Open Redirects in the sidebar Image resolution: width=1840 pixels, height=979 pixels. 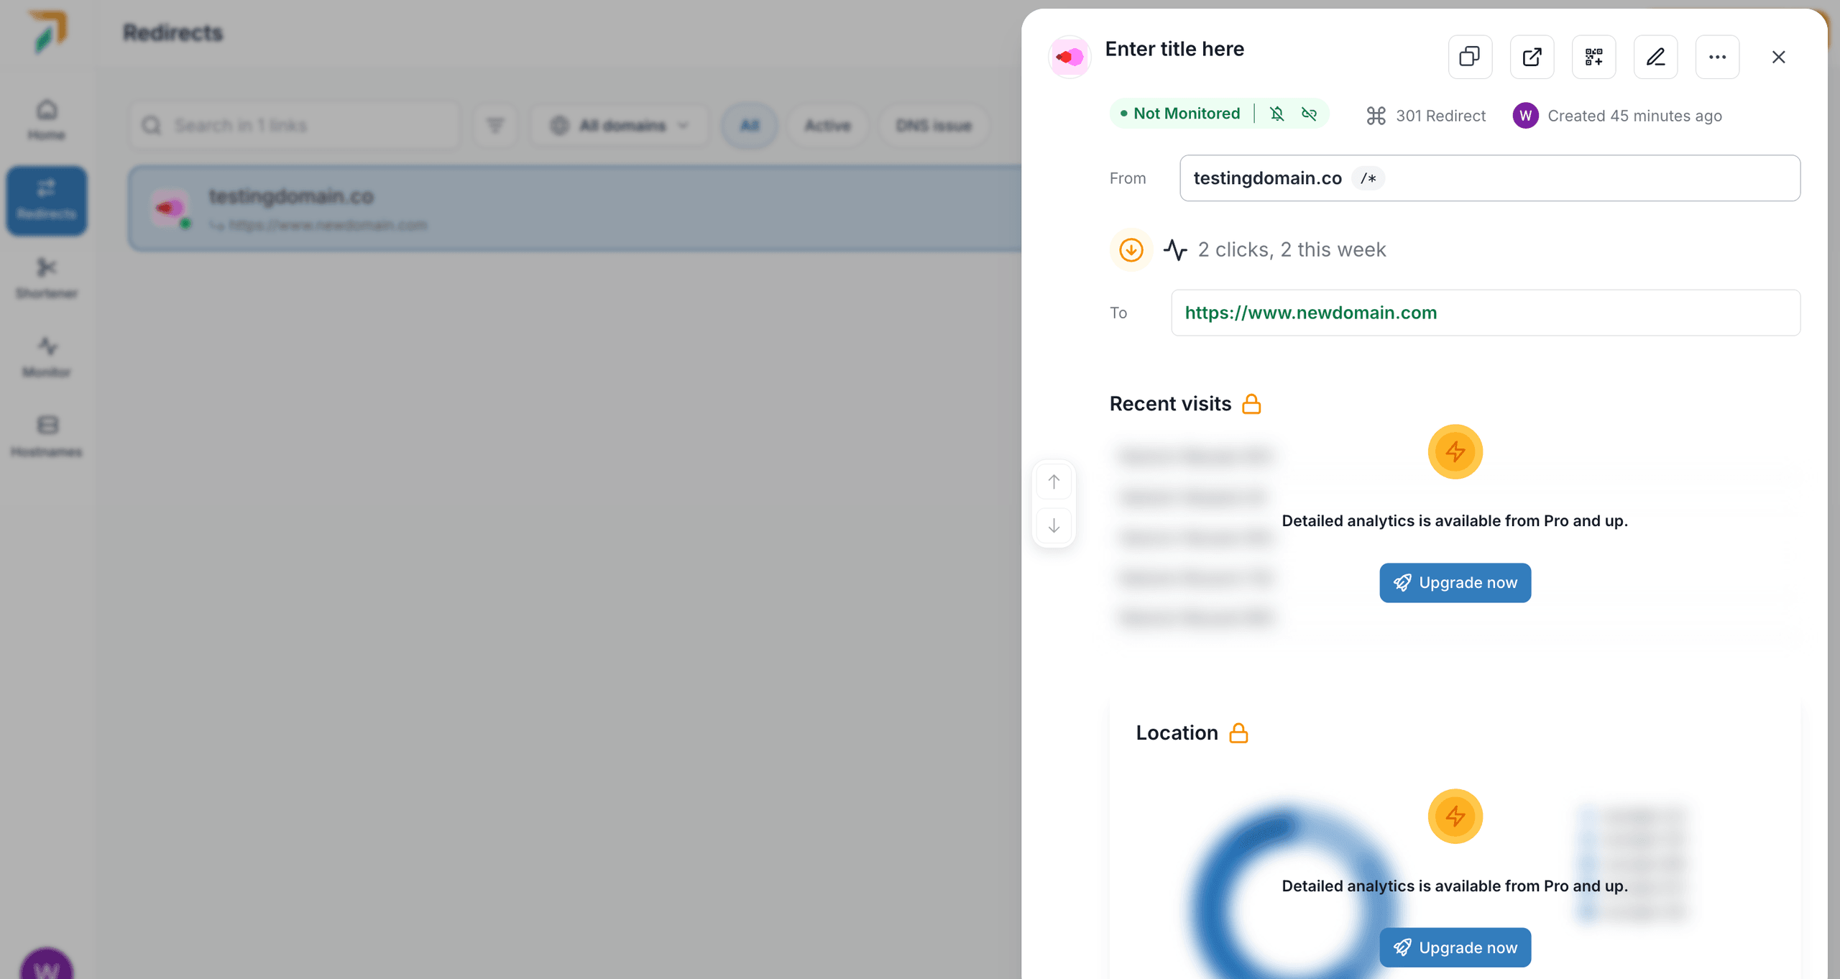[47, 201]
